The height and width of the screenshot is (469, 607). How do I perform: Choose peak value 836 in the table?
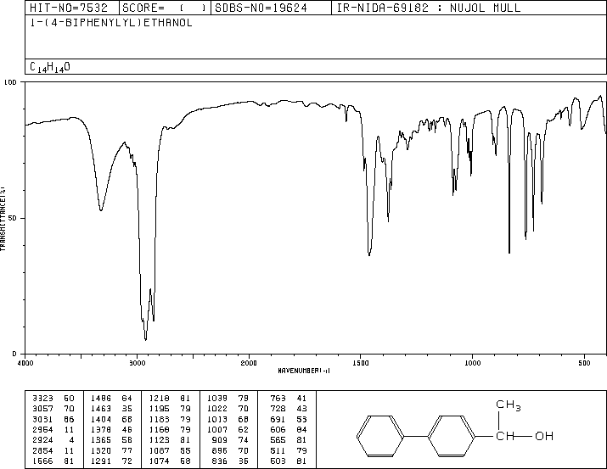[220, 461]
